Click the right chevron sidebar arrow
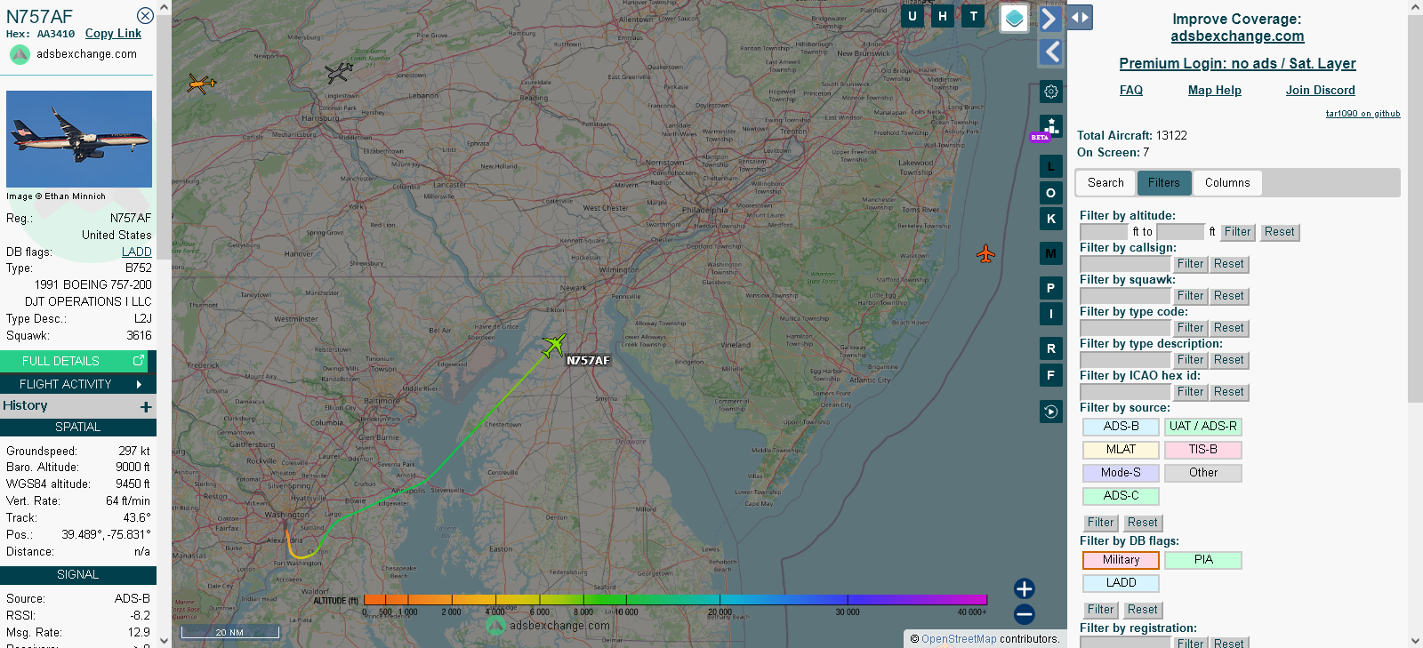The width and height of the screenshot is (1423, 648). pos(1050,19)
